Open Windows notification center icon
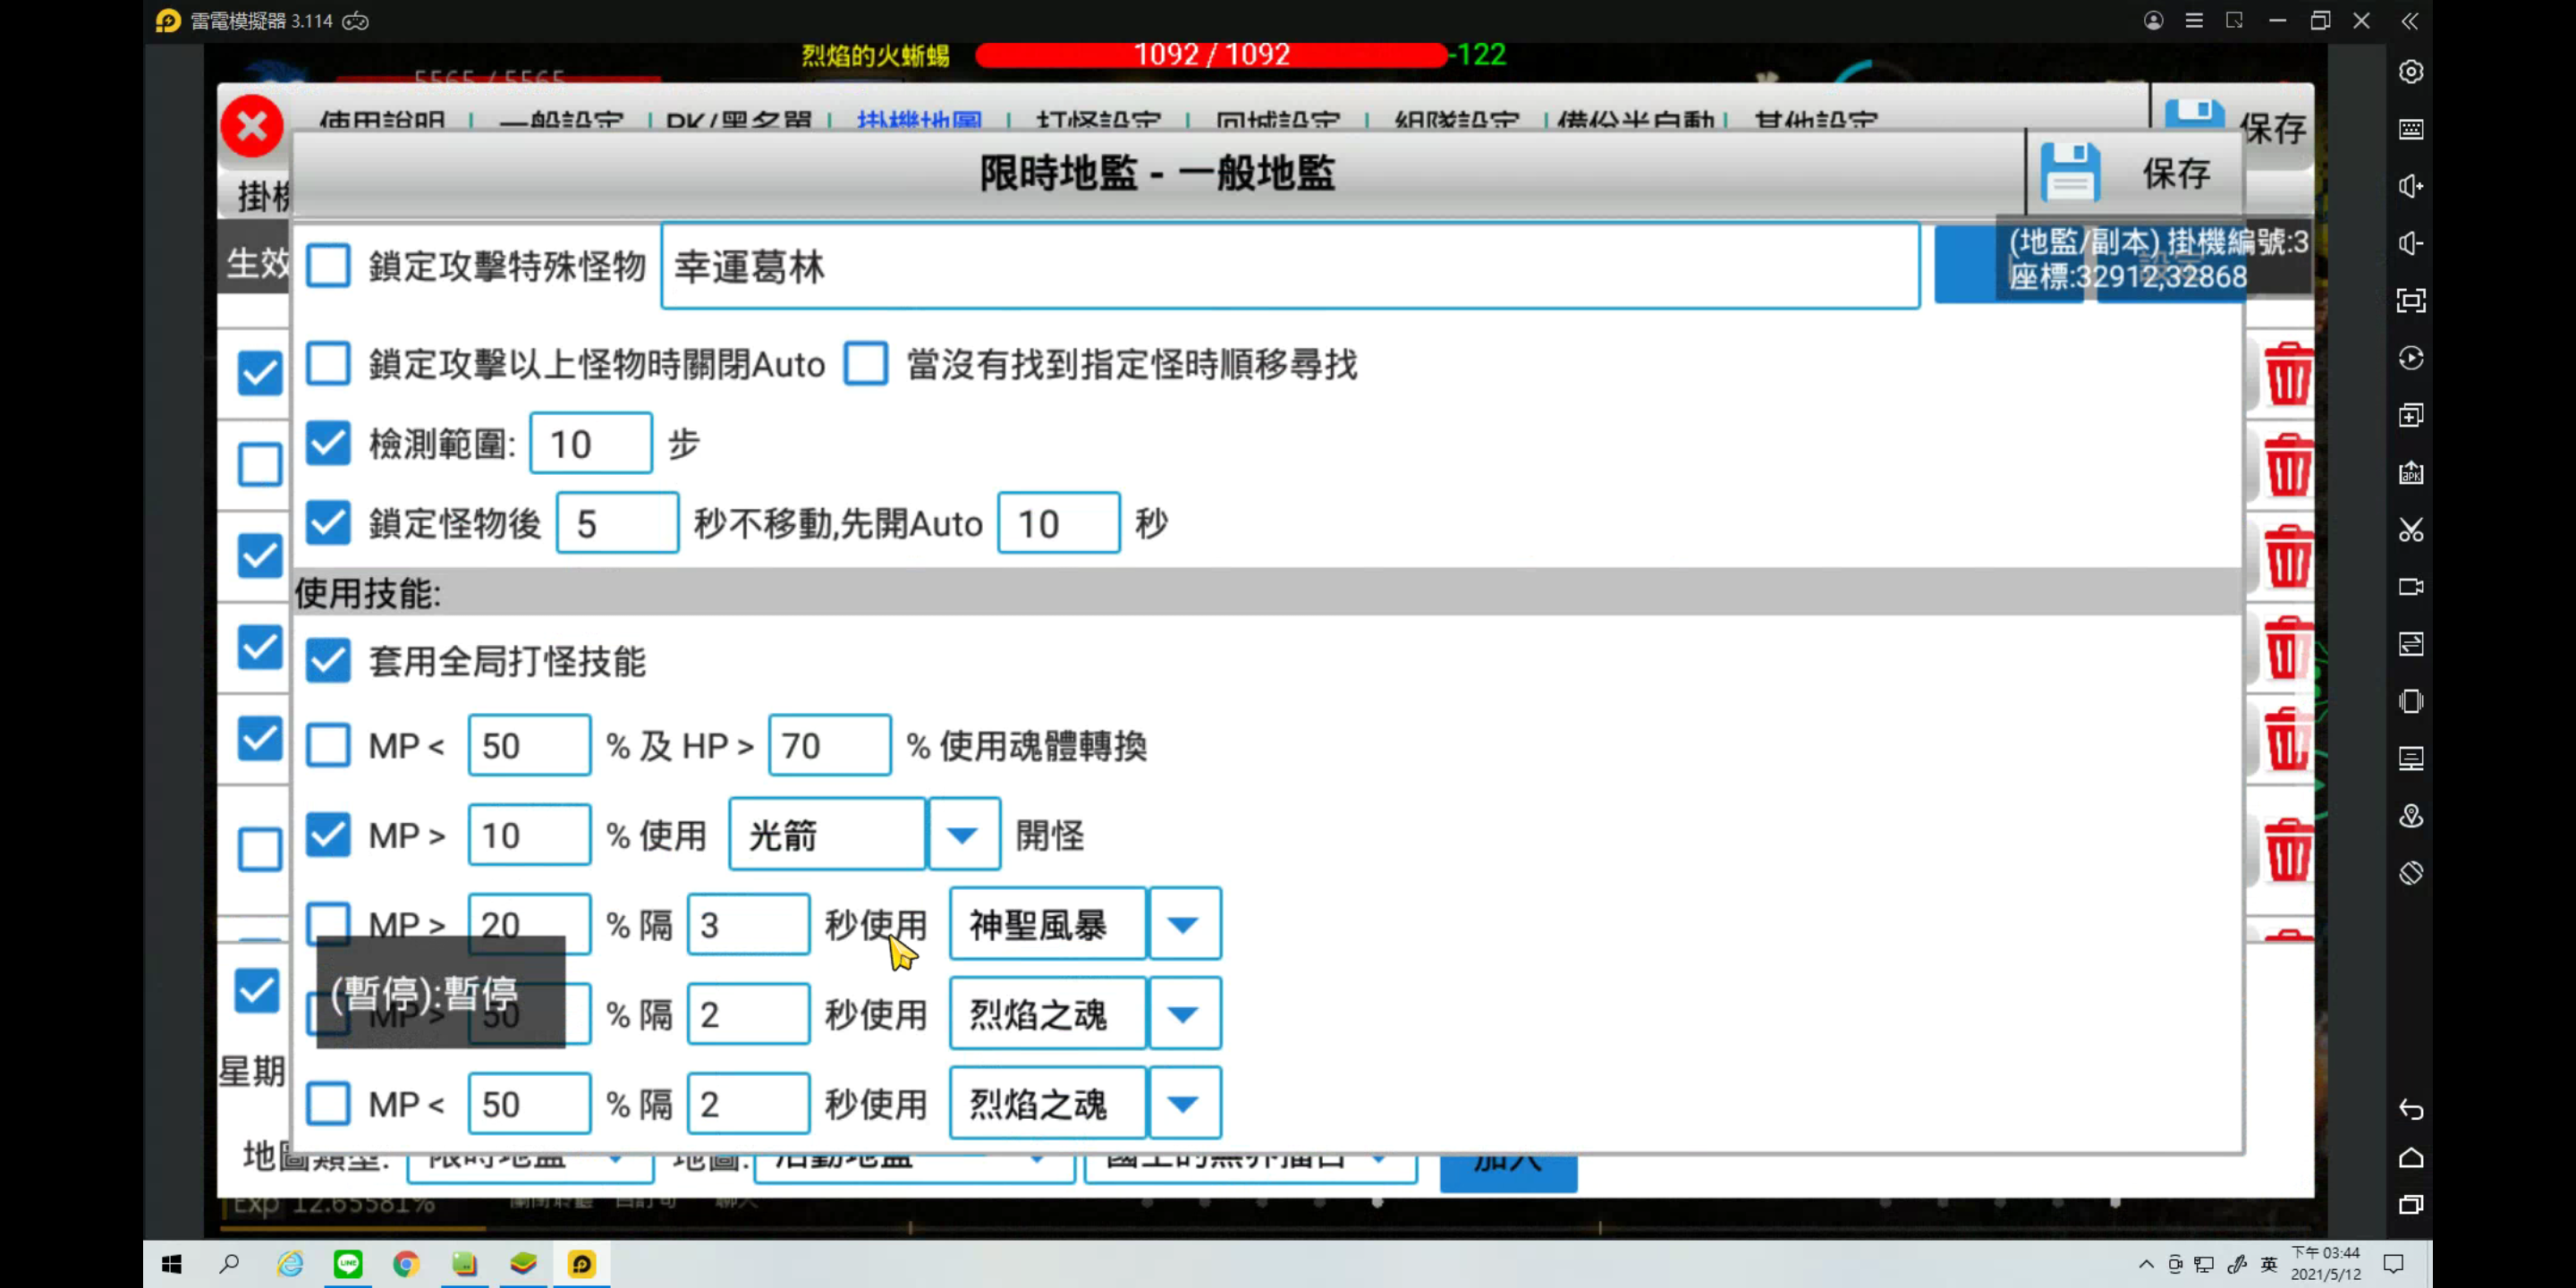 [x=2393, y=1264]
